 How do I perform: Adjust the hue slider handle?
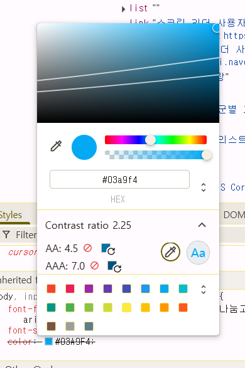point(150,140)
